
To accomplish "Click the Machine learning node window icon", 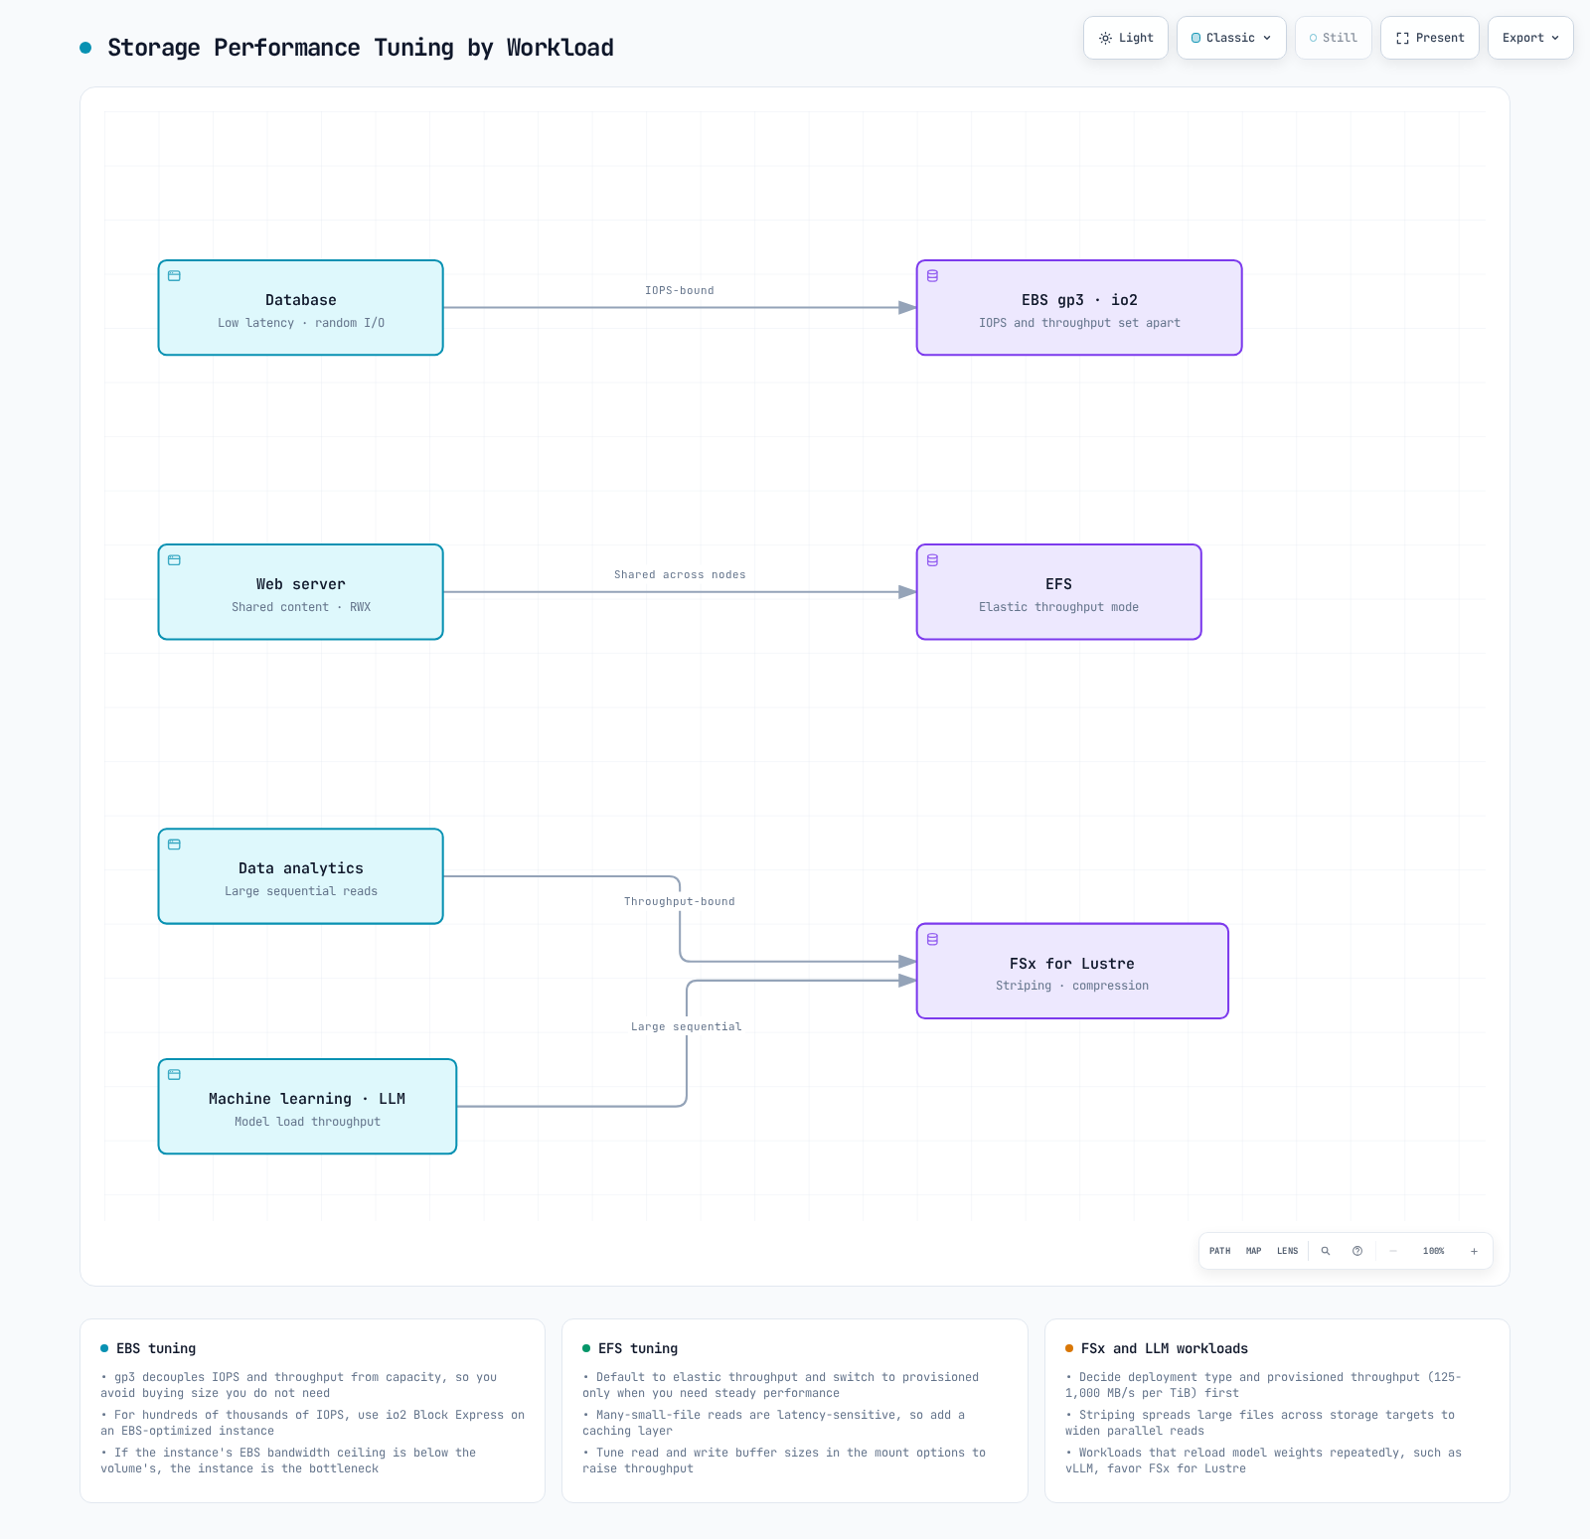I will pyautogui.click(x=174, y=1075).
